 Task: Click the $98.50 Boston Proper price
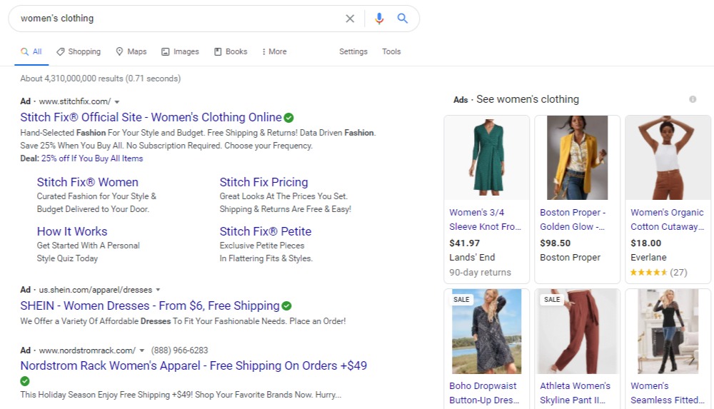555,243
